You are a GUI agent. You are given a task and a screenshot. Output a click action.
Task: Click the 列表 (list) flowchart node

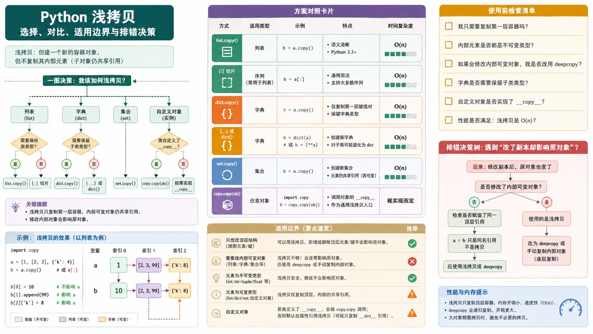pyautogui.click(x=29, y=115)
